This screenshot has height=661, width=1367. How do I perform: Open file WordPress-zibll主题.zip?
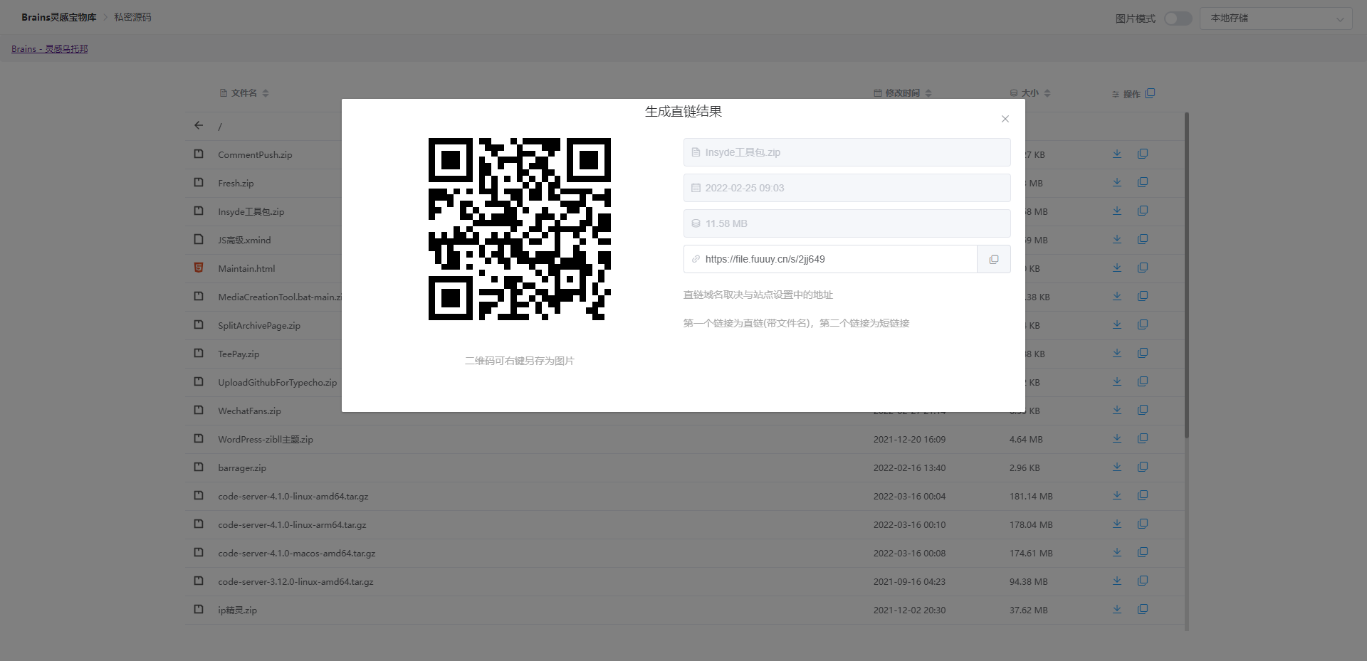pyautogui.click(x=266, y=440)
